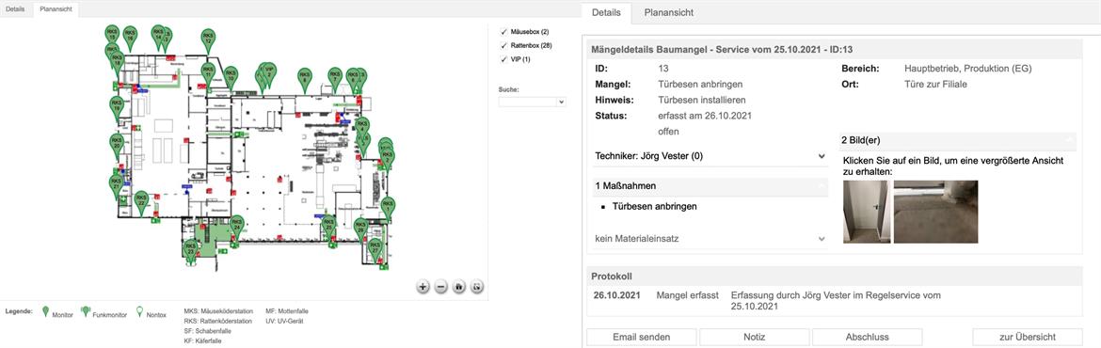Screen dimensions: 1101x348
Task: Select the RKS 12 pin on the floor plan
Action: pos(208,40)
